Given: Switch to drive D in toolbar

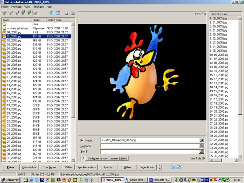Looking at the screenshot, I should click(17, 13).
